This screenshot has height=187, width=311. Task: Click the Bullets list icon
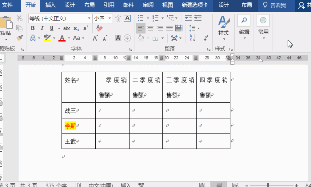[x=140, y=18]
